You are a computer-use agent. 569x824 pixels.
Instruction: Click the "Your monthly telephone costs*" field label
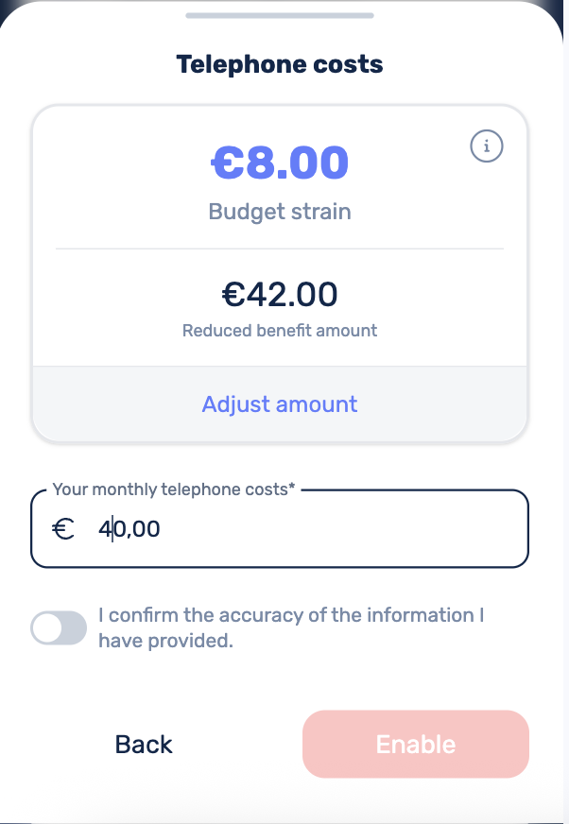tap(174, 489)
